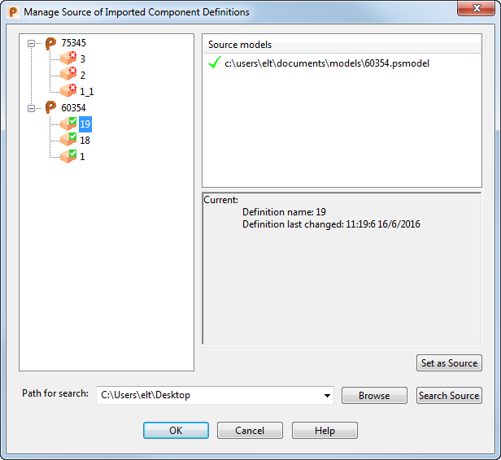Click the green tick beside the 60354.psmodel source
This screenshot has width=501, height=460.
[x=215, y=63]
